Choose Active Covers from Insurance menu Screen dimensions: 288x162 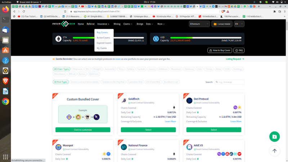[103, 38]
